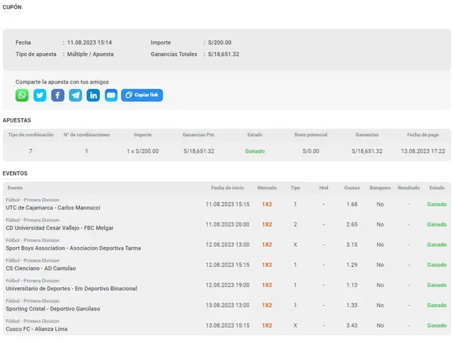453x341 pixels.
Task: Select Sport Boys Association - Asociacion Deportiva Tarma
Action: point(74,248)
